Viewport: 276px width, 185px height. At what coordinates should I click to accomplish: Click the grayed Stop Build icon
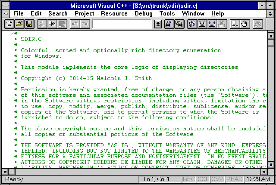(x=222, y=24)
